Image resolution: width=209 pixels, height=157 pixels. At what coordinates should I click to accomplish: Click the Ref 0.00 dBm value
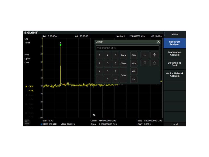pos(50,36)
